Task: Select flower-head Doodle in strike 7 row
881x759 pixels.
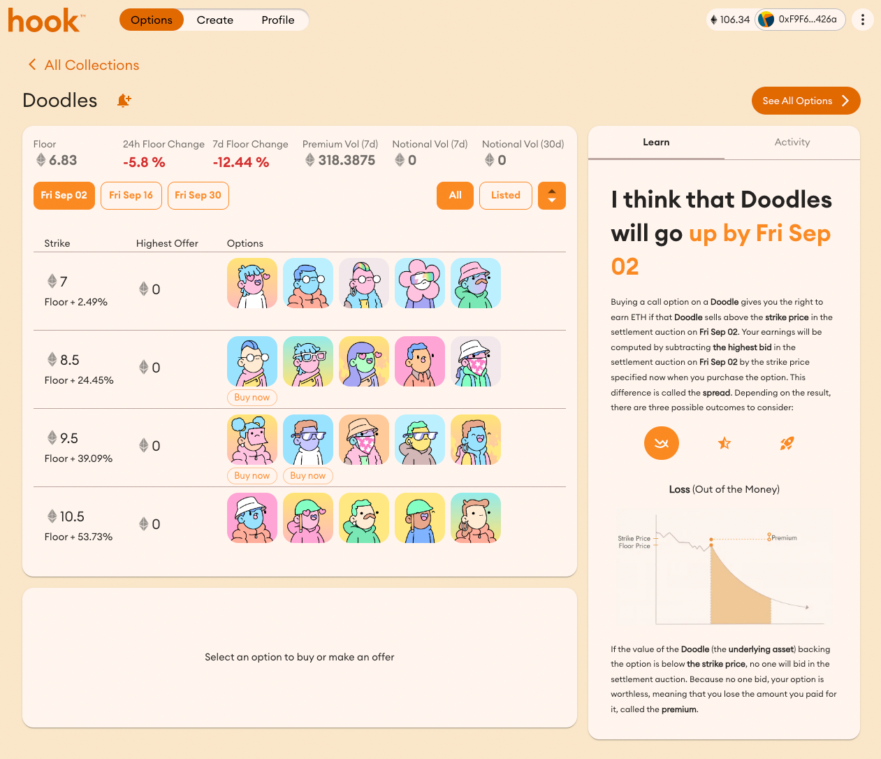Action: tap(420, 283)
